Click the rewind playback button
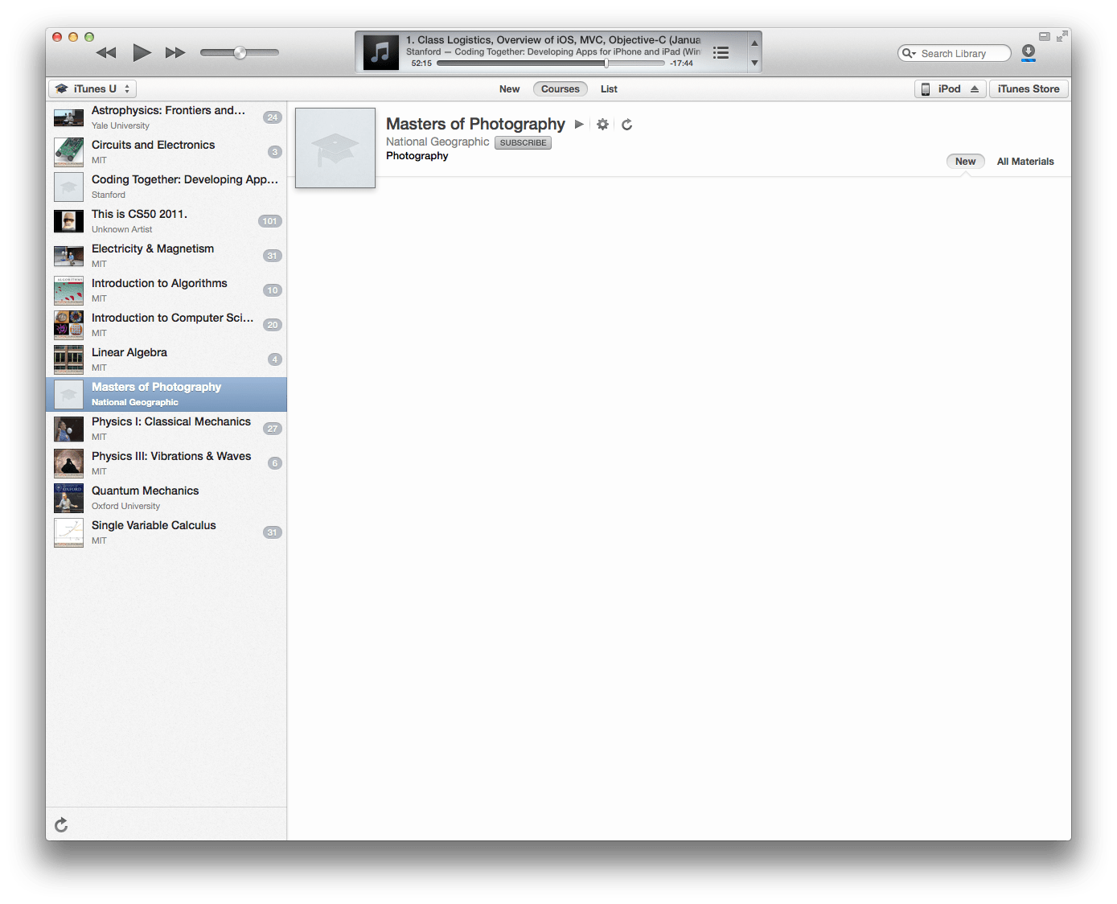The width and height of the screenshot is (1117, 904). tap(106, 53)
